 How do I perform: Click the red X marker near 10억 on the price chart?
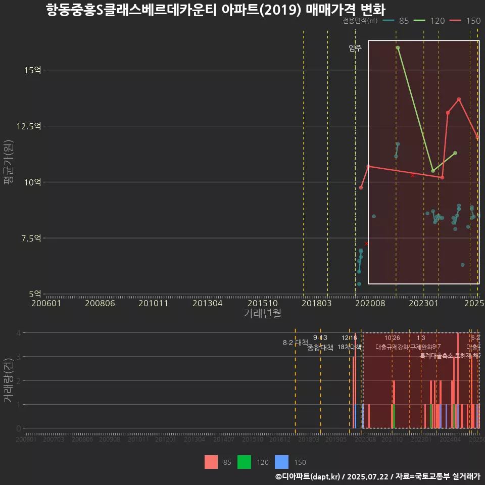coord(413,175)
